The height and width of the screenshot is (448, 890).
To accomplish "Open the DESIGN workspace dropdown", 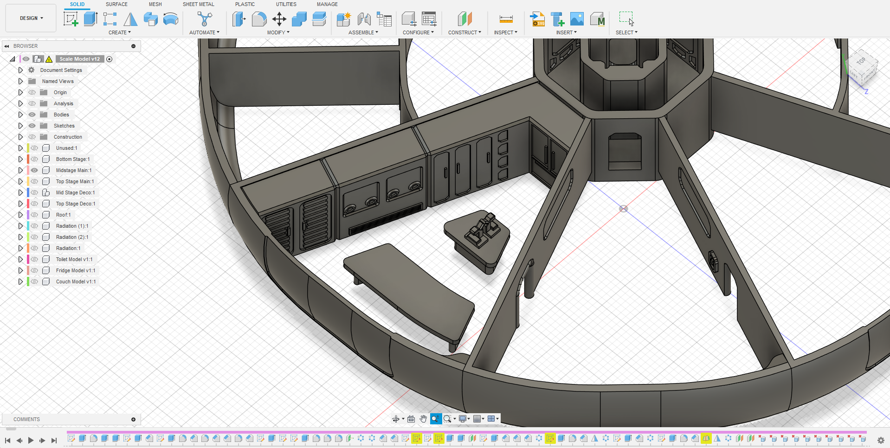I will pyautogui.click(x=31, y=18).
